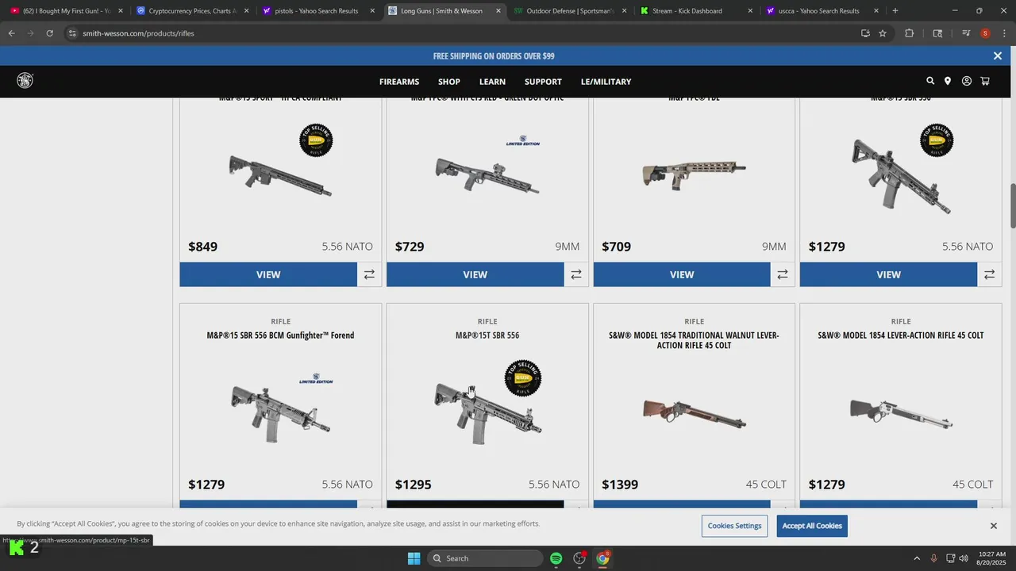Open Model 1854 Traditional Walnut Lever-Action title
The height and width of the screenshot is (571, 1016).
pyautogui.click(x=694, y=340)
